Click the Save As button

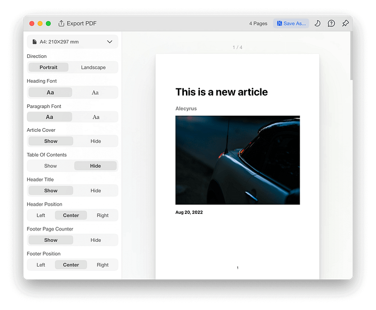291,23
